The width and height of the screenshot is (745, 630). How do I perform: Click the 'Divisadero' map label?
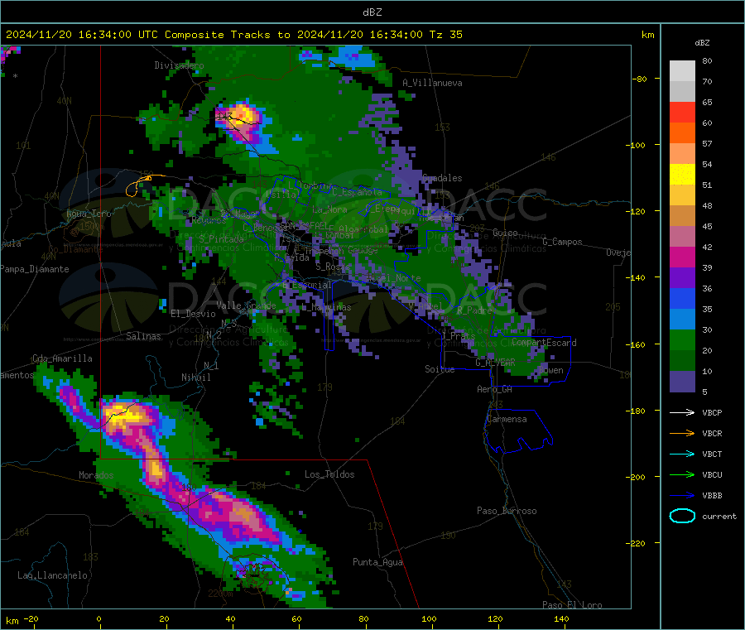pyautogui.click(x=179, y=65)
